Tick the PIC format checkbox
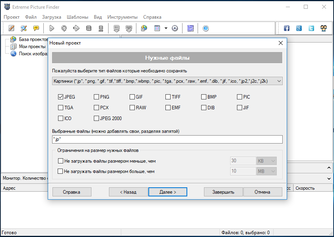Image resolution: width=334 pixels, height=237 pixels. pos(239,97)
